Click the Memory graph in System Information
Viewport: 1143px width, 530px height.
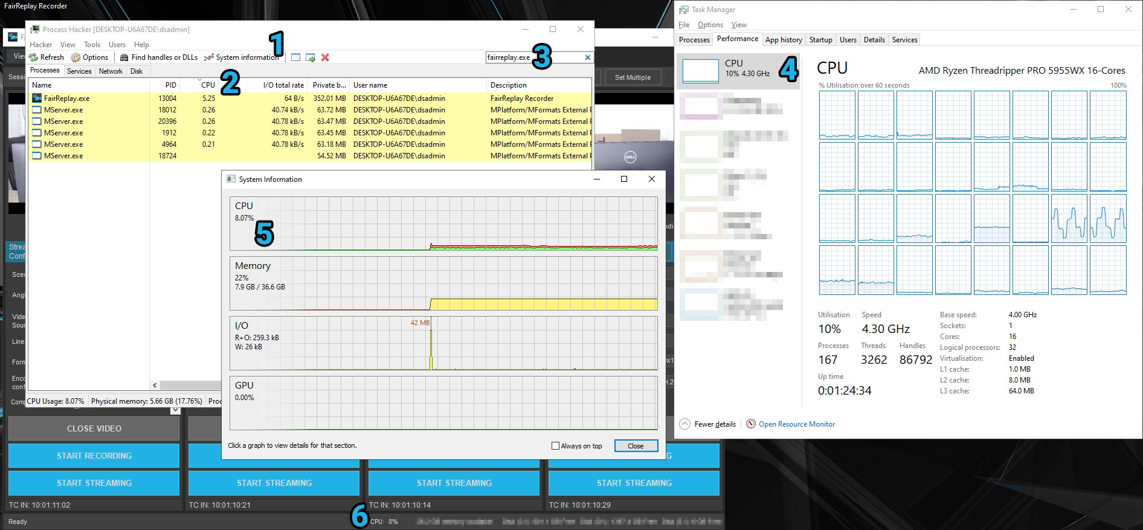coord(443,283)
